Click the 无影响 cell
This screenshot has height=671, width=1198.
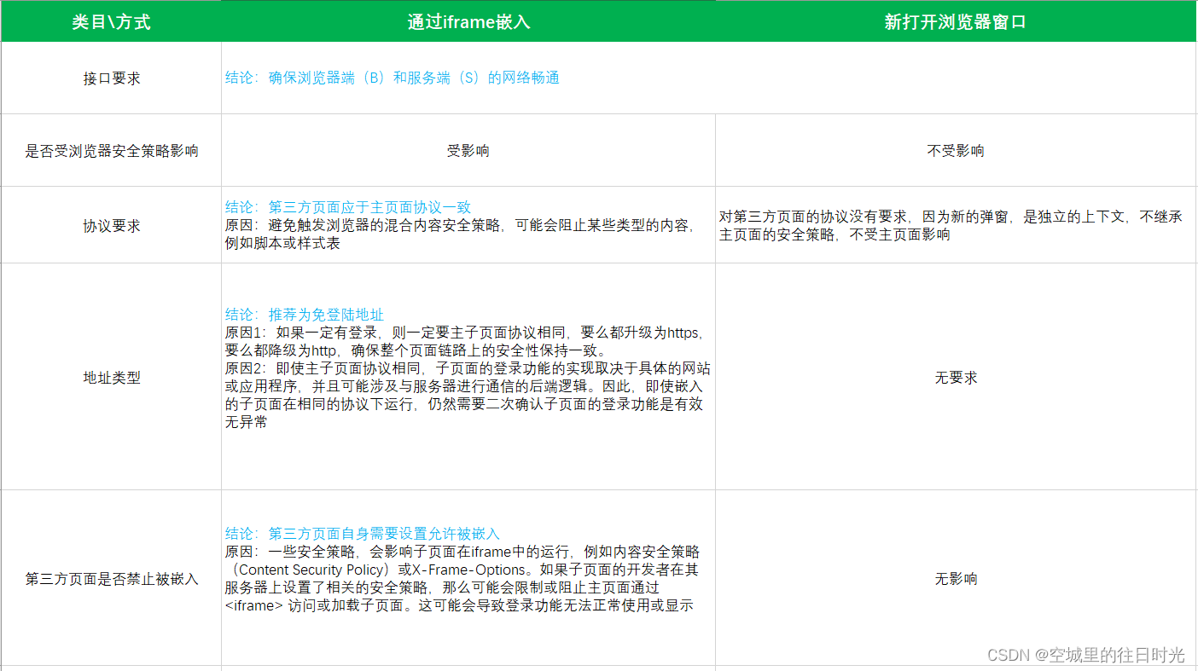[956, 579]
